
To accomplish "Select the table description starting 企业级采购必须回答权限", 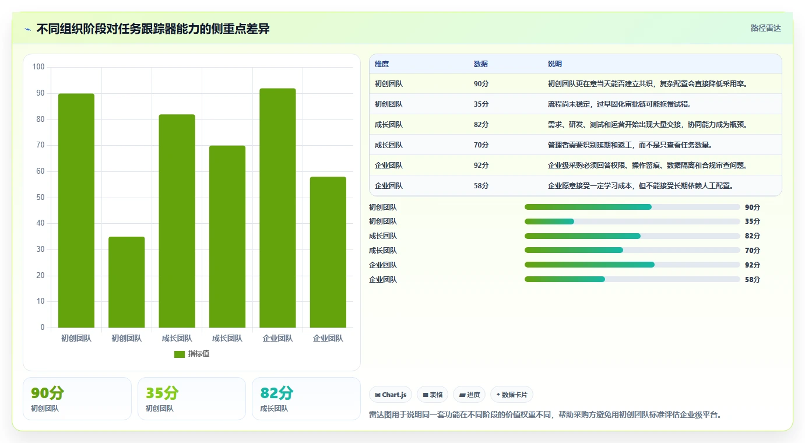I will point(648,166).
